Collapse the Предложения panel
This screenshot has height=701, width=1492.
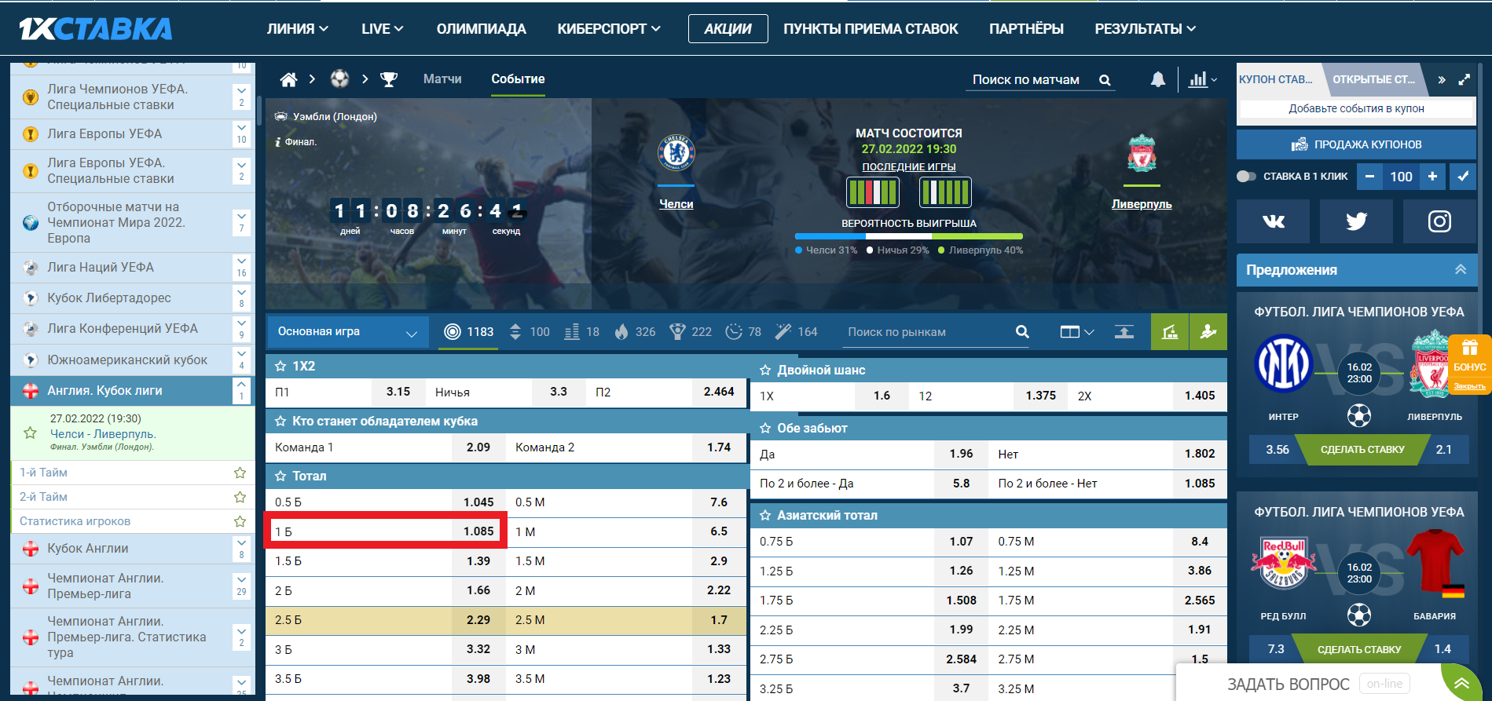pyautogui.click(x=1461, y=270)
